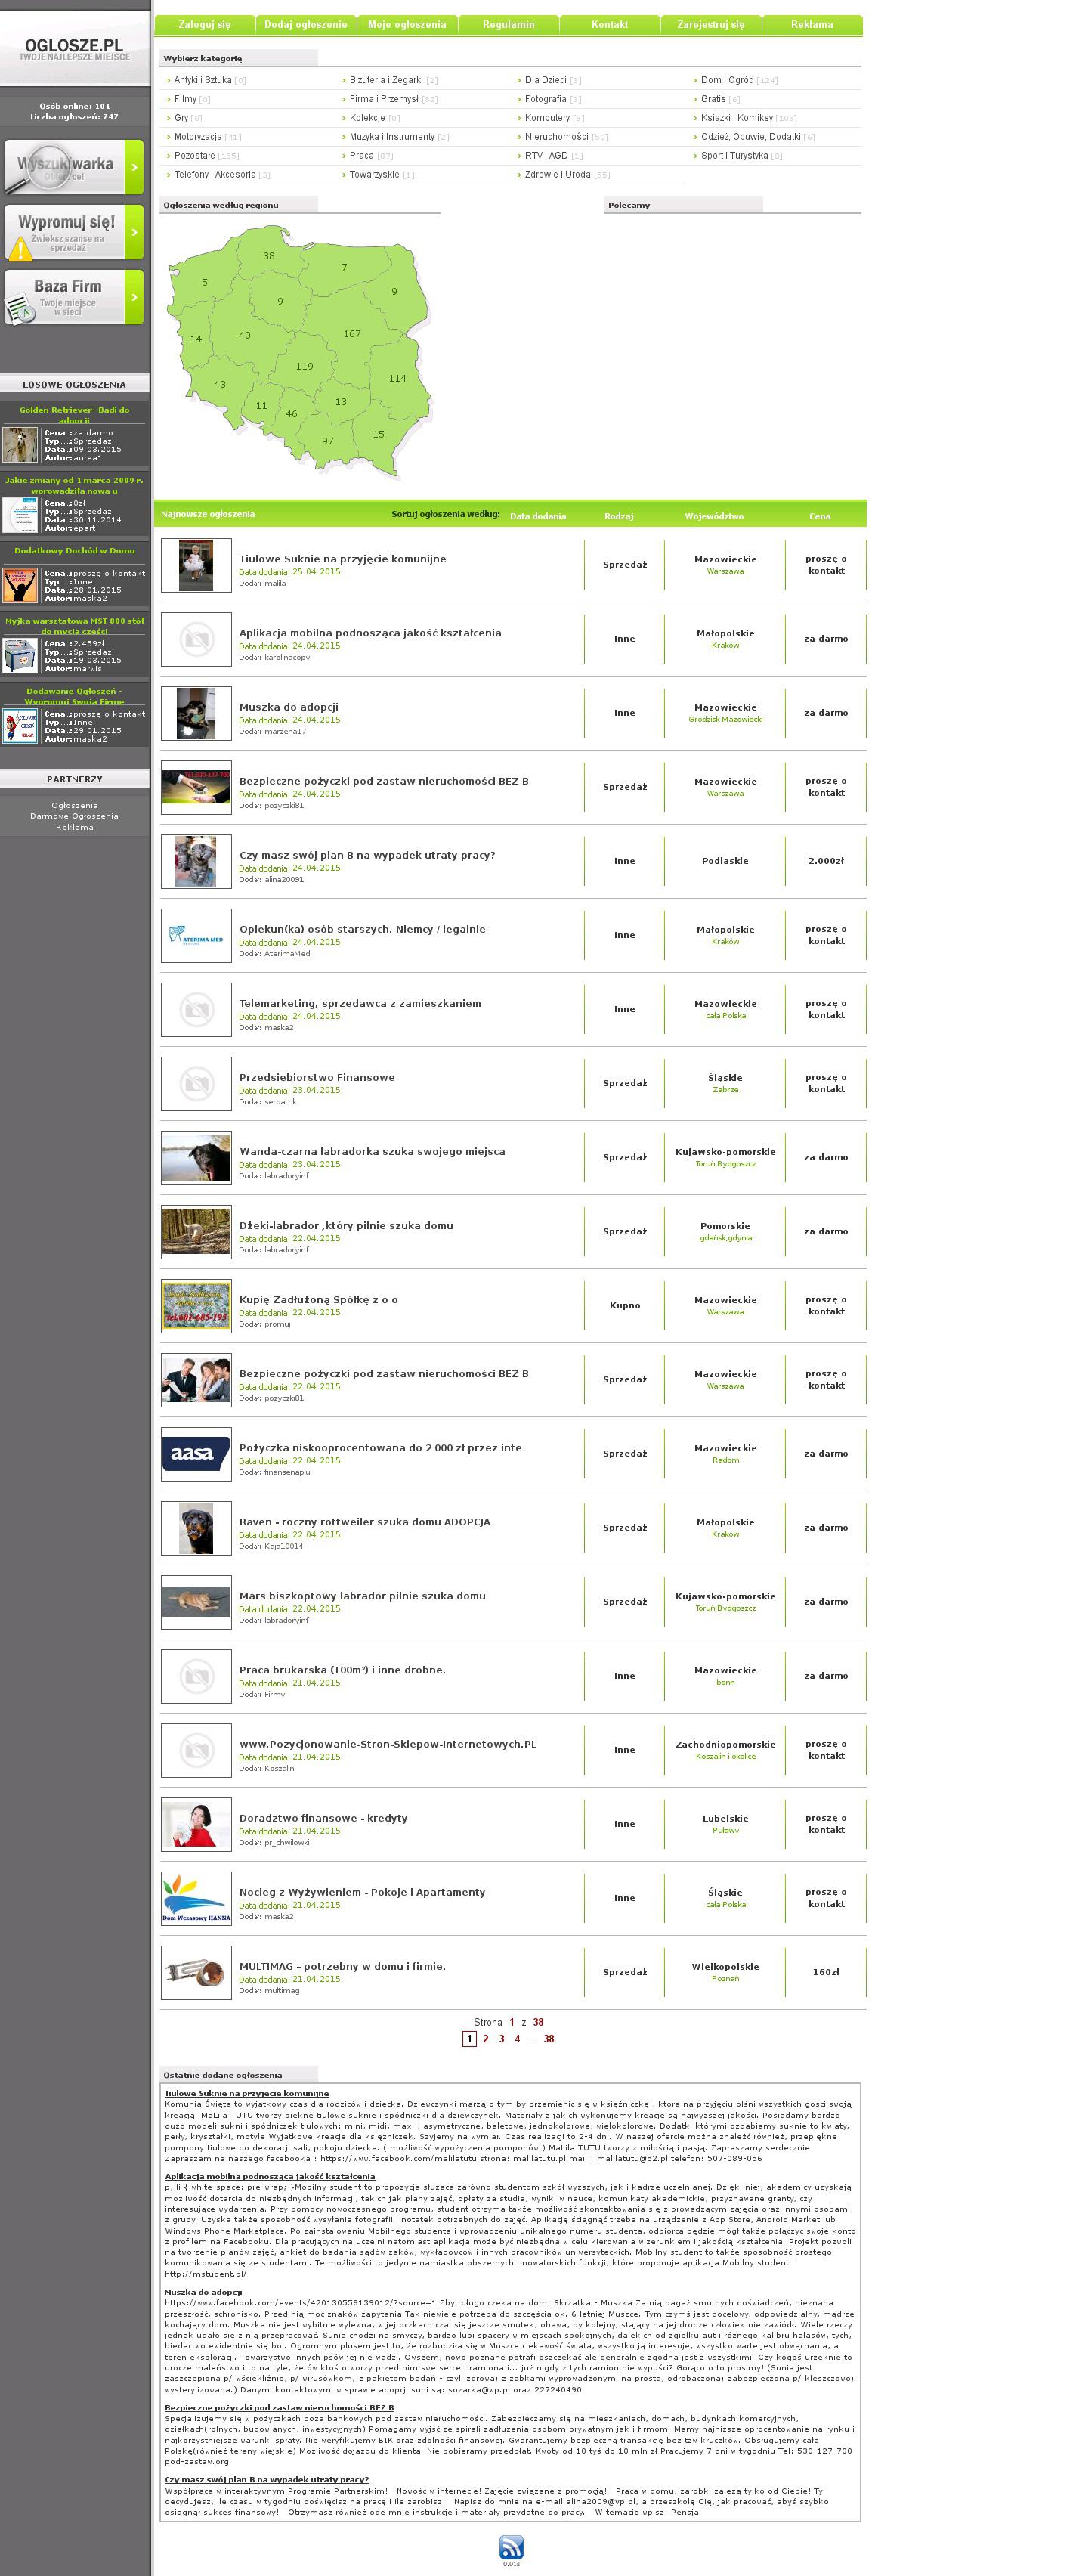Go to page 2 of listings

(x=486, y=2038)
